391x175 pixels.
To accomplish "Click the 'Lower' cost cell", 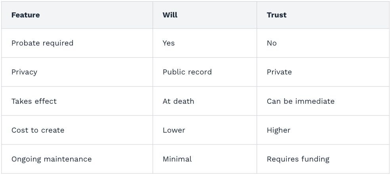I will tap(174, 130).
